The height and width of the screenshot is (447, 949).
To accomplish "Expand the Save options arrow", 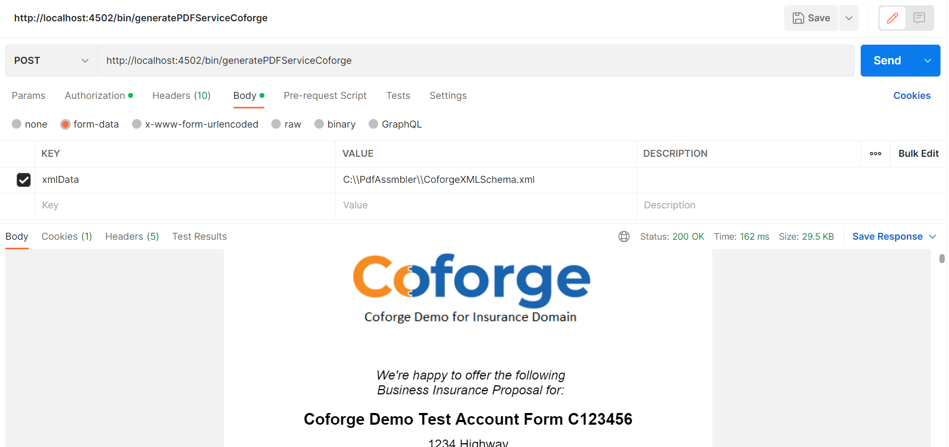I will click(849, 18).
